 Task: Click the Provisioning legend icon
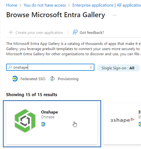tap(52, 79)
